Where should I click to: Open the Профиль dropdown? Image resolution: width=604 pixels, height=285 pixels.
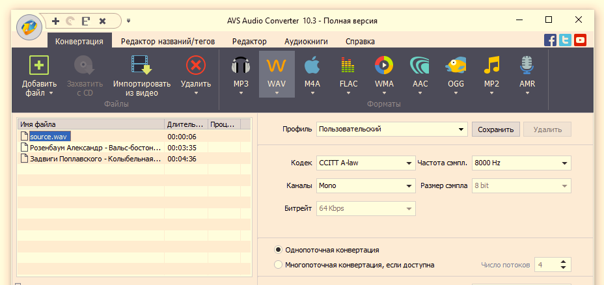[392, 129]
